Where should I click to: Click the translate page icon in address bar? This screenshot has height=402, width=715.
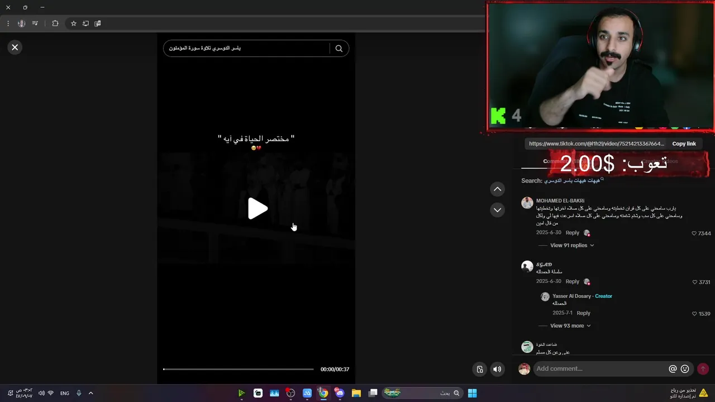click(x=98, y=23)
